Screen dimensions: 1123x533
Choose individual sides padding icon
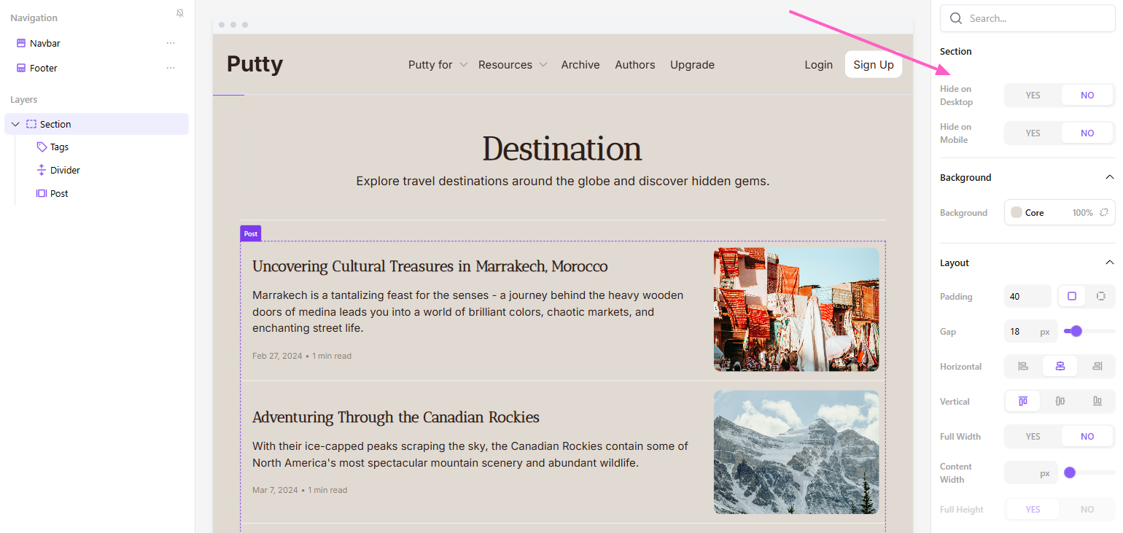point(1100,296)
